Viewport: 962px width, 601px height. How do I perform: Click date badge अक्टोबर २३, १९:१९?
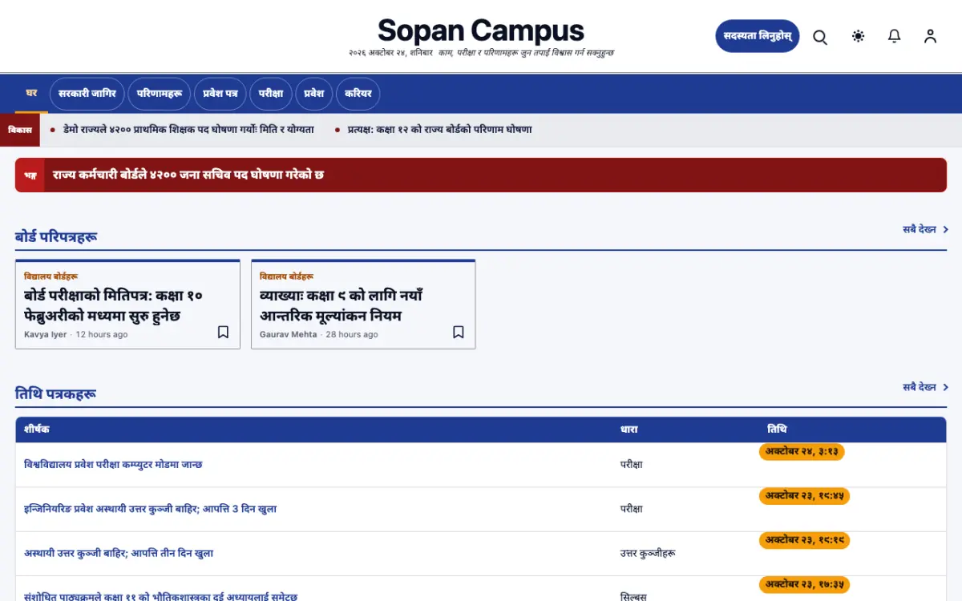pos(804,540)
